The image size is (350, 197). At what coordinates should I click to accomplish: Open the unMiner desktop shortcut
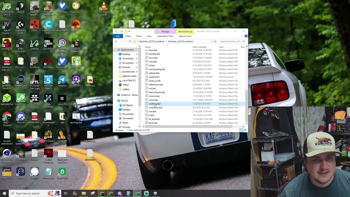tap(34, 44)
